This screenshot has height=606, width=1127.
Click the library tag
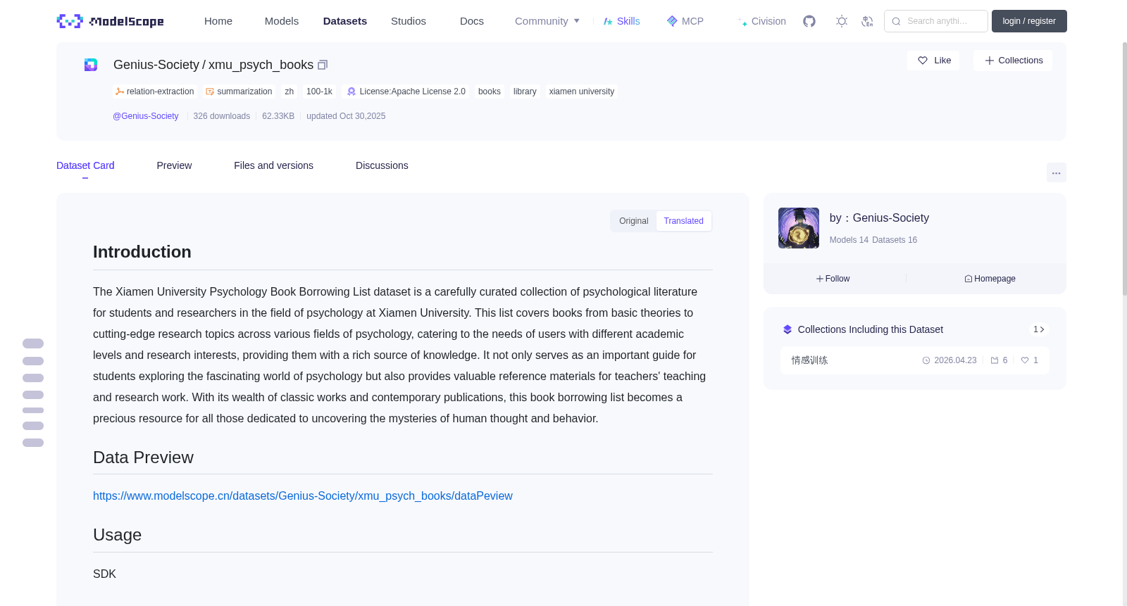525,91
